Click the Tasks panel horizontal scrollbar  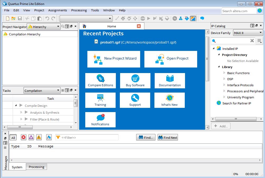tap(20, 127)
